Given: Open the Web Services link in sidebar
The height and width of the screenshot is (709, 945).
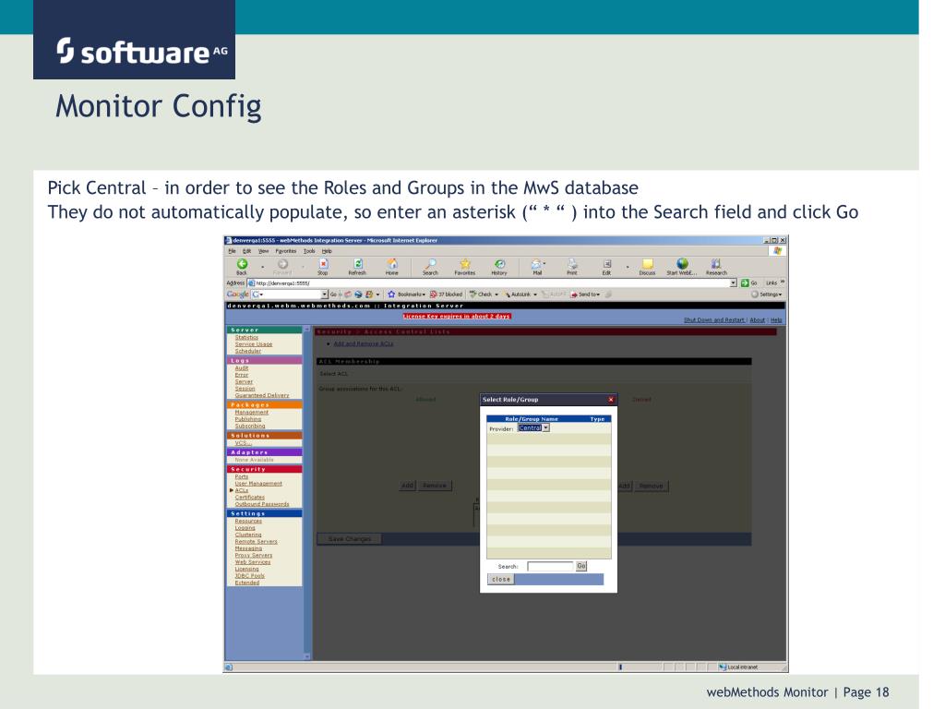Looking at the screenshot, I should [x=253, y=562].
